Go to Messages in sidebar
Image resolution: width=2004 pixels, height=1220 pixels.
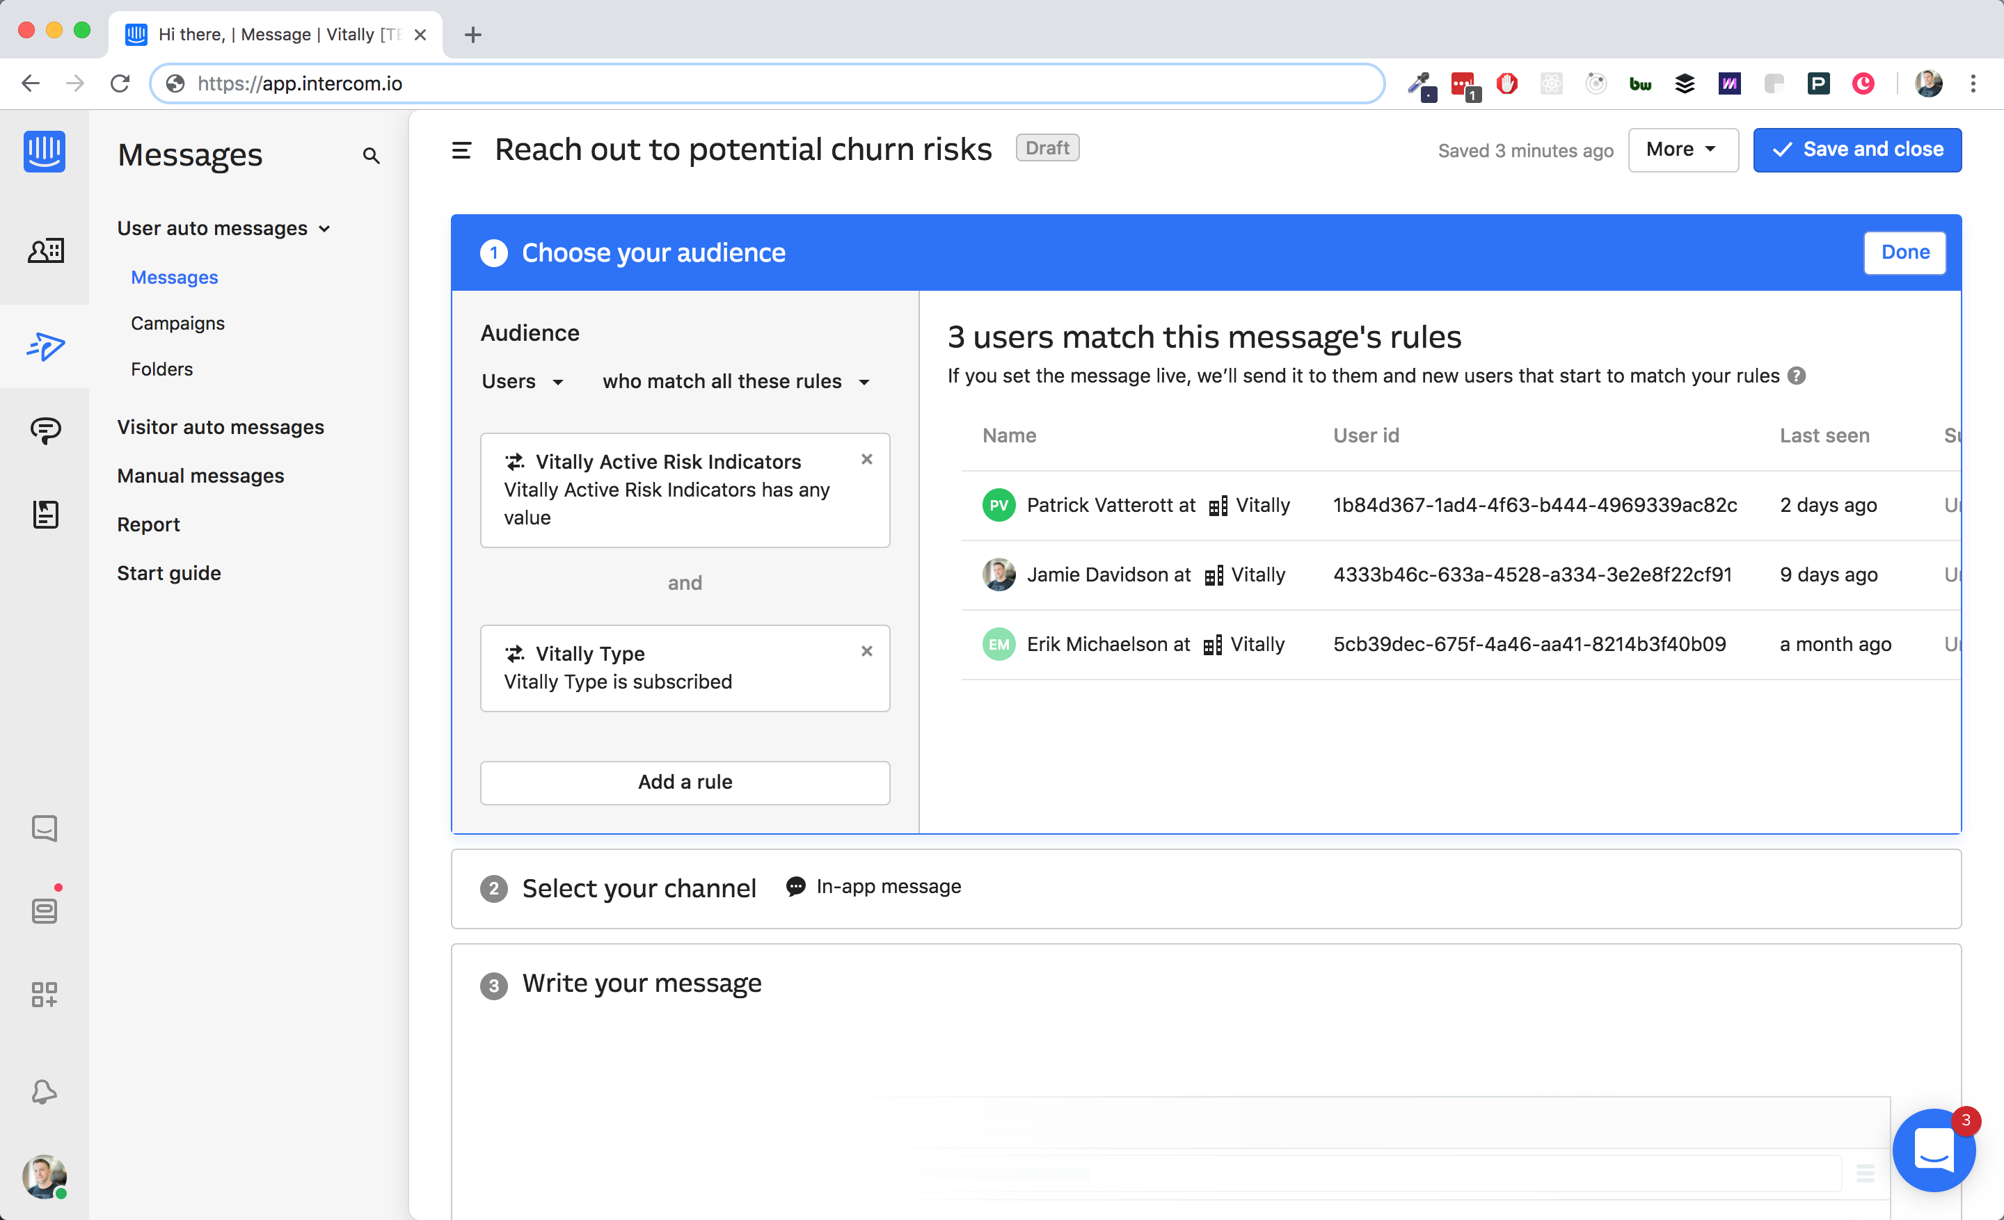(174, 277)
